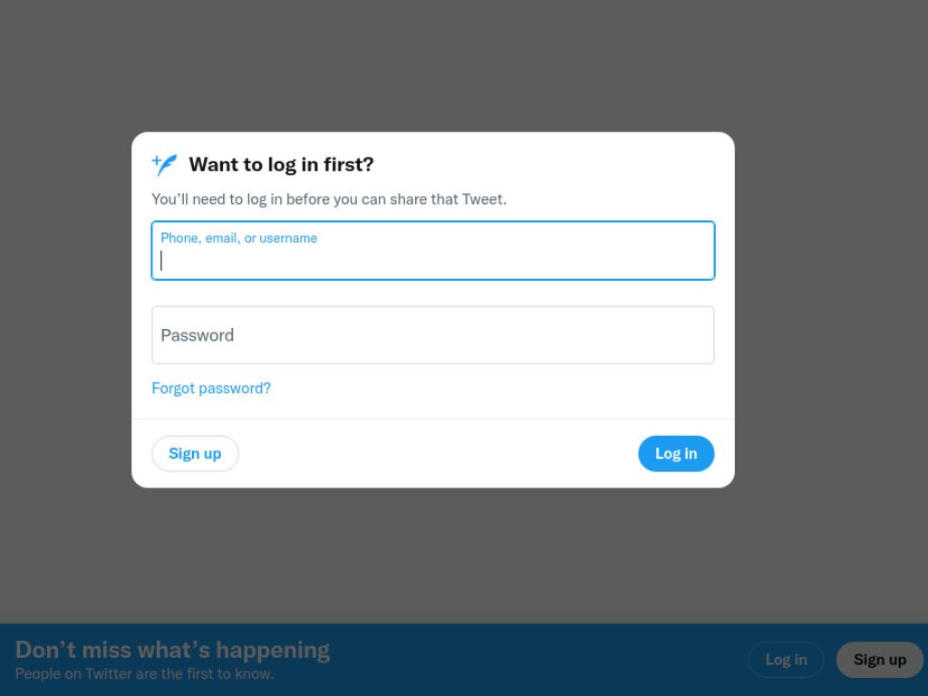928x696 pixels.
Task: Click the dark blue bottom banner background
Action: tap(533, 660)
